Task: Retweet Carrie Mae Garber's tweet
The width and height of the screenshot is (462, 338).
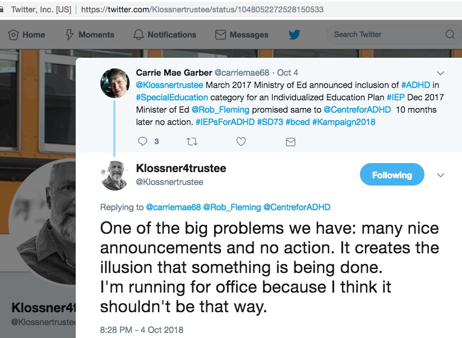Action: (192, 142)
